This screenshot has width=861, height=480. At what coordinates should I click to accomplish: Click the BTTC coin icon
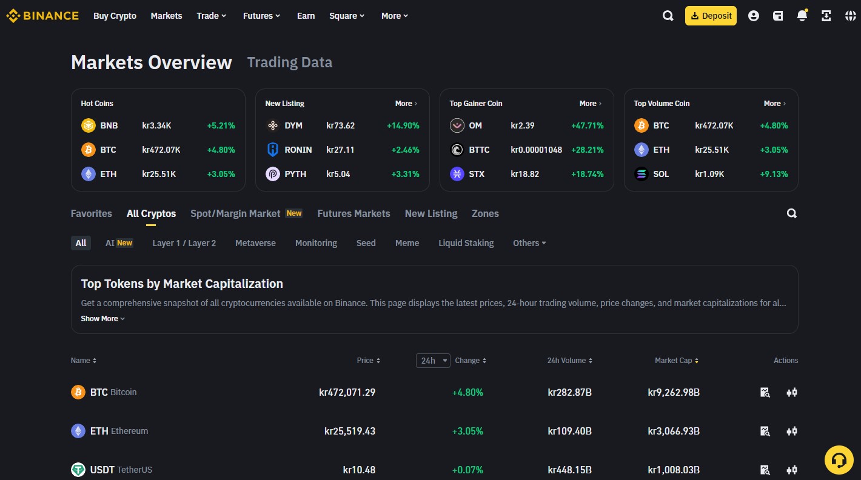click(457, 150)
